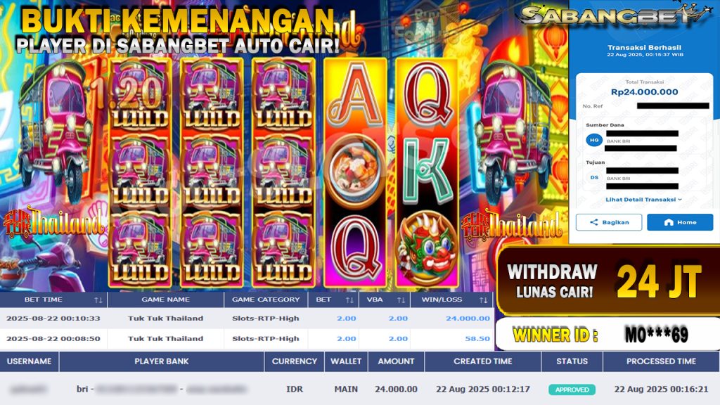This screenshot has width=720, height=405.
Task: Click the green demon mask symbol
Action: coord(427,248)
